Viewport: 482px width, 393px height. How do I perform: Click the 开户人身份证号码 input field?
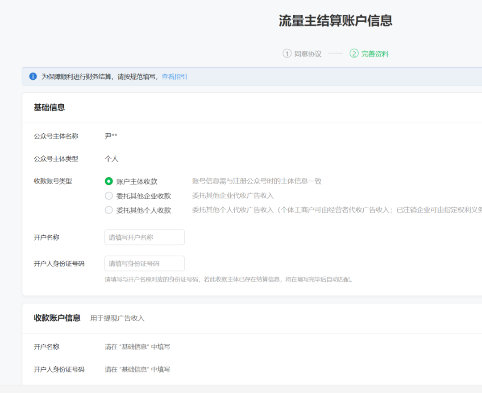coord(144,263)
